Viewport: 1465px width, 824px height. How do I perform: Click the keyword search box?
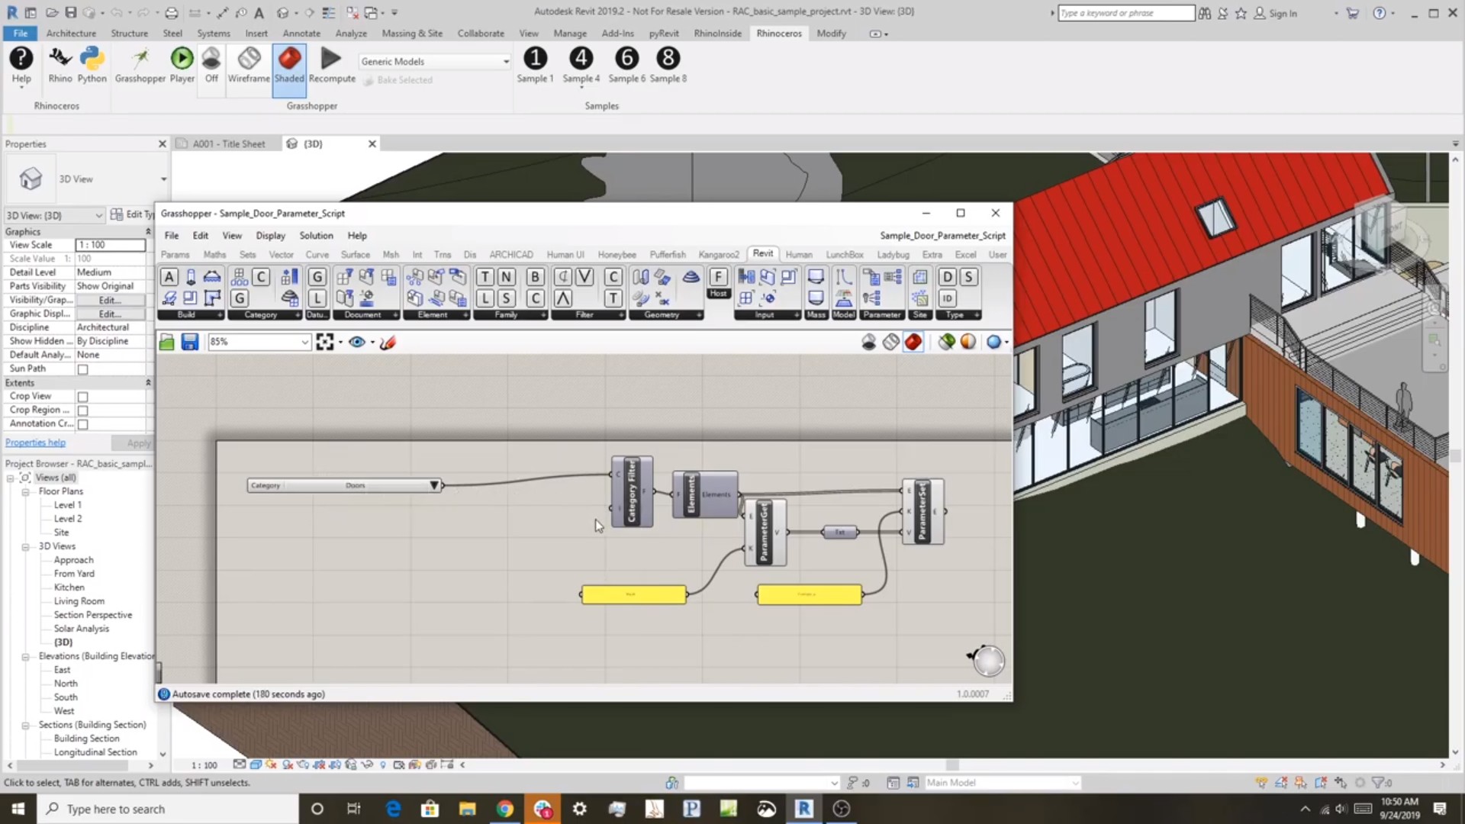coord(1126,13)
